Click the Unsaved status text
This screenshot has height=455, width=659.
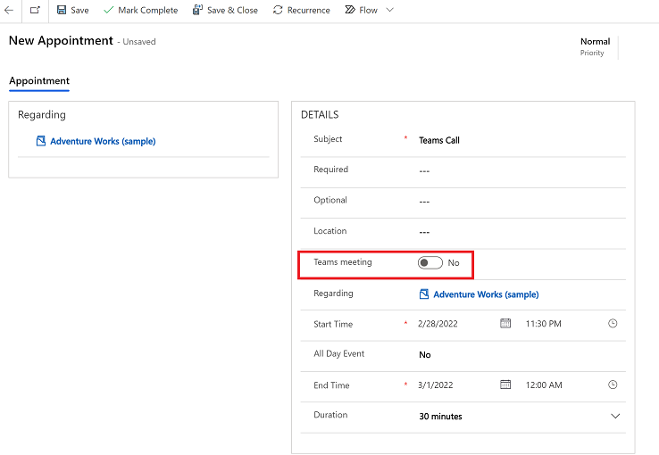pos(139,42)
